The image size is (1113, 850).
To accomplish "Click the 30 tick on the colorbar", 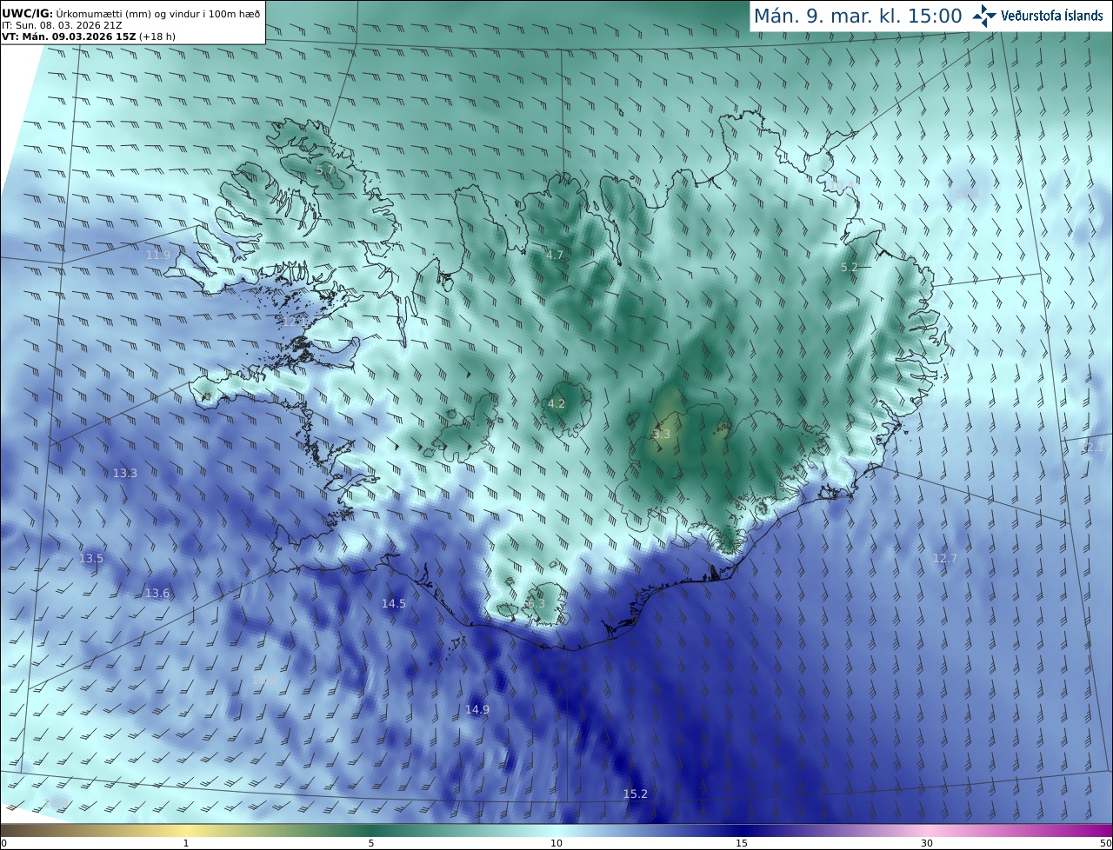I will (927, 843).
